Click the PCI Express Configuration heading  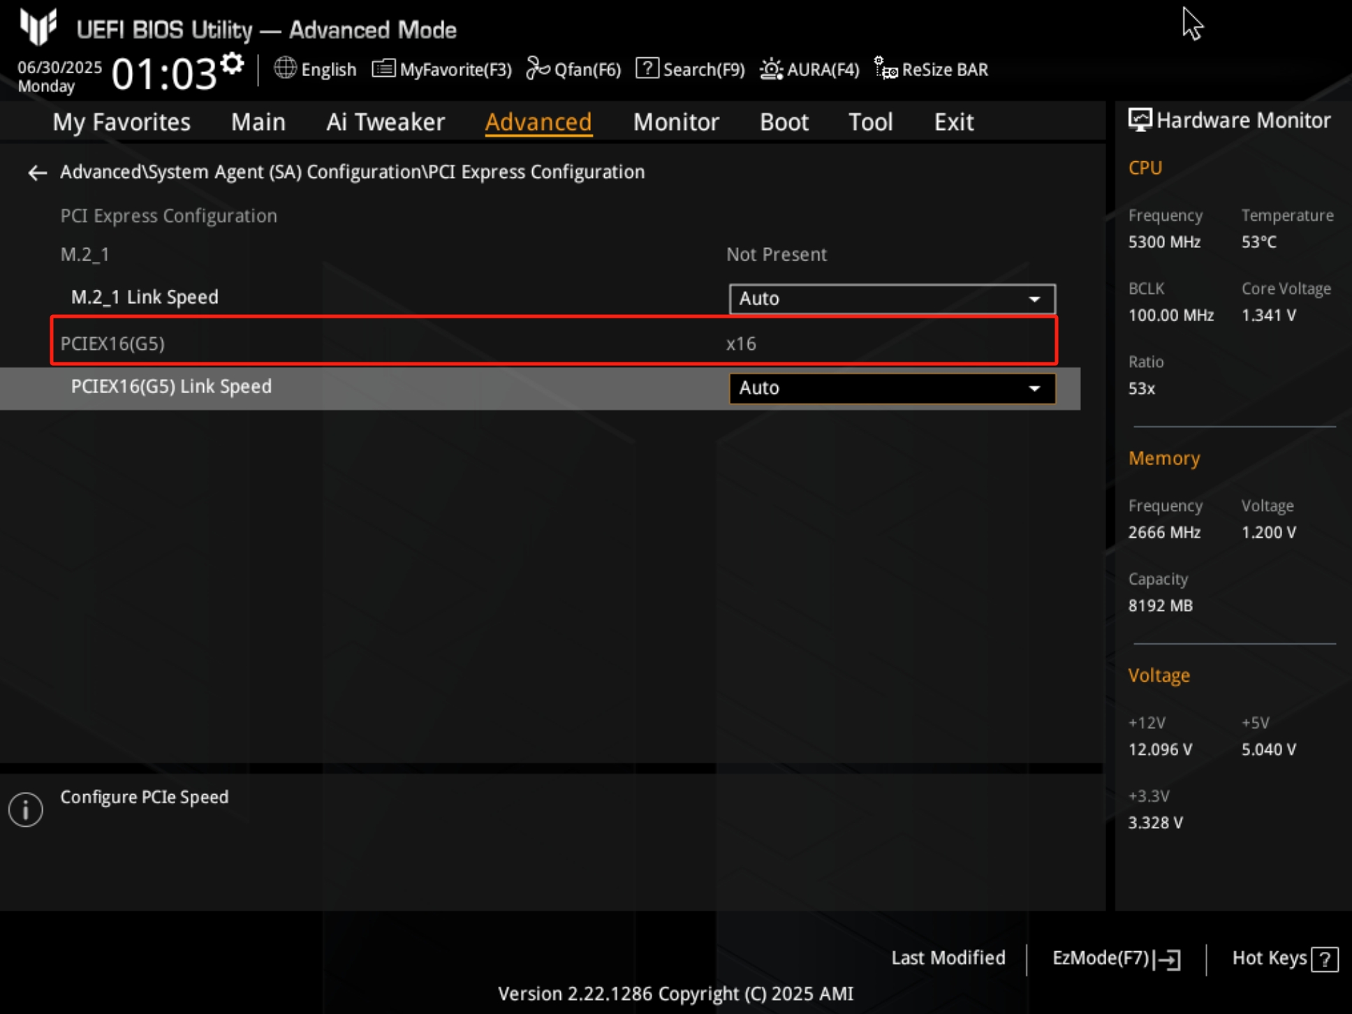pos(168,216)
